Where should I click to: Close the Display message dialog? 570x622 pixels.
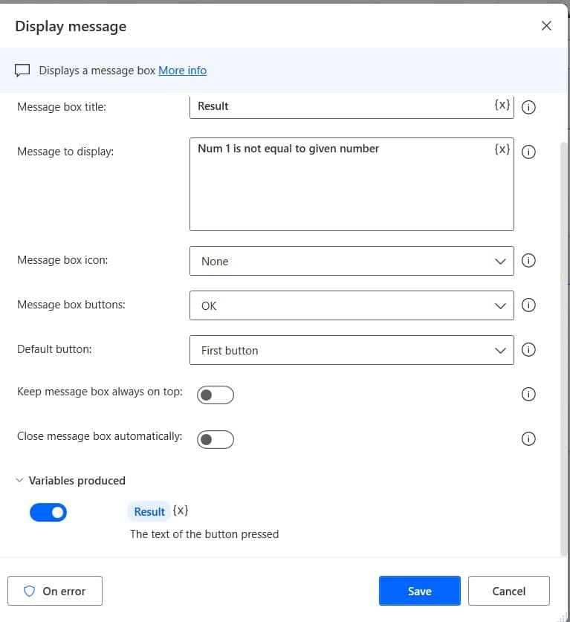tap(546, 26)
